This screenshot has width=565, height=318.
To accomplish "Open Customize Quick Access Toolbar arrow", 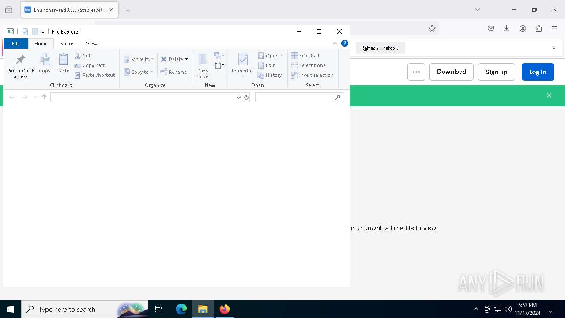I will [x=43, y=32].
